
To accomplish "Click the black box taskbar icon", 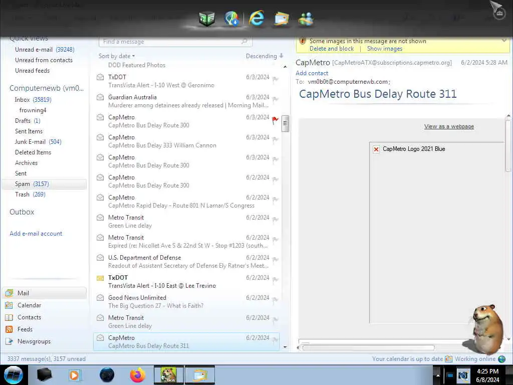I will coord(45,375).
